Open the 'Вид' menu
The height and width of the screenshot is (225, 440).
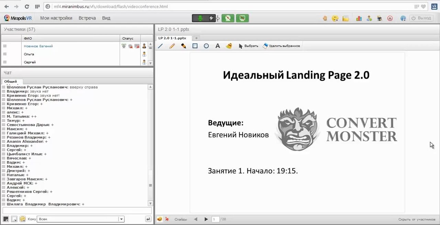pyautogui.click(x=106, y=18)
